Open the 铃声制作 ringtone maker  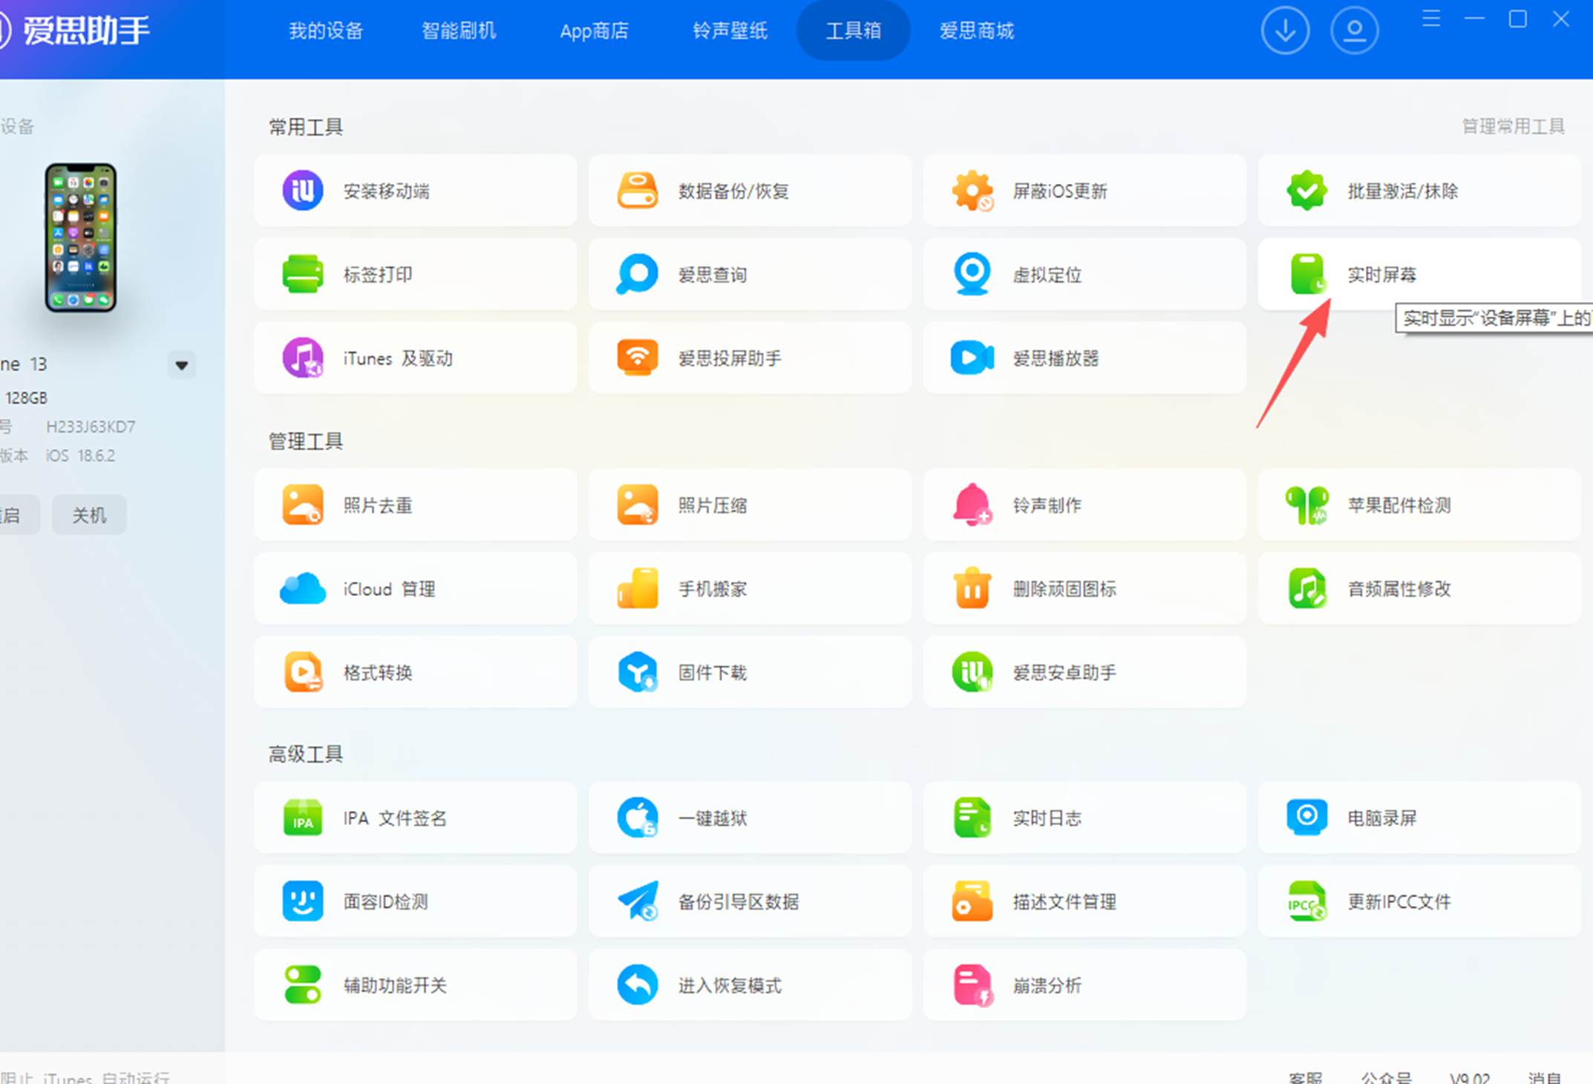coord(1046,505)
